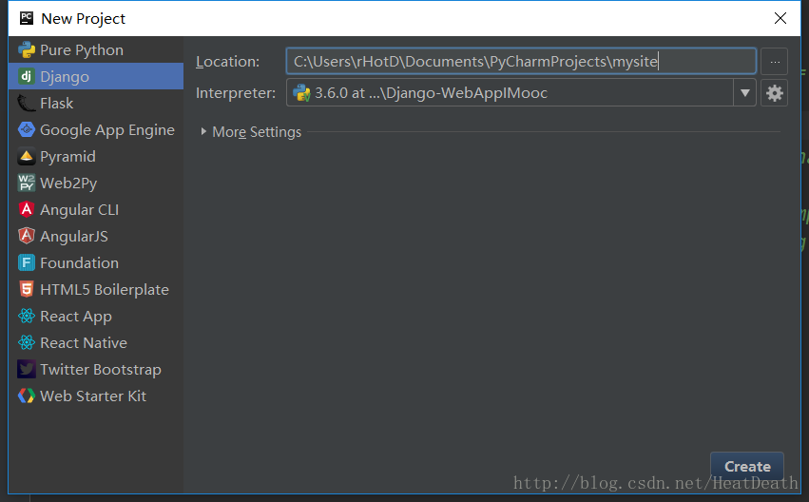The image size is (809, 502).
Task: Select AngularJS project type
Action: [x=96, y=236]
